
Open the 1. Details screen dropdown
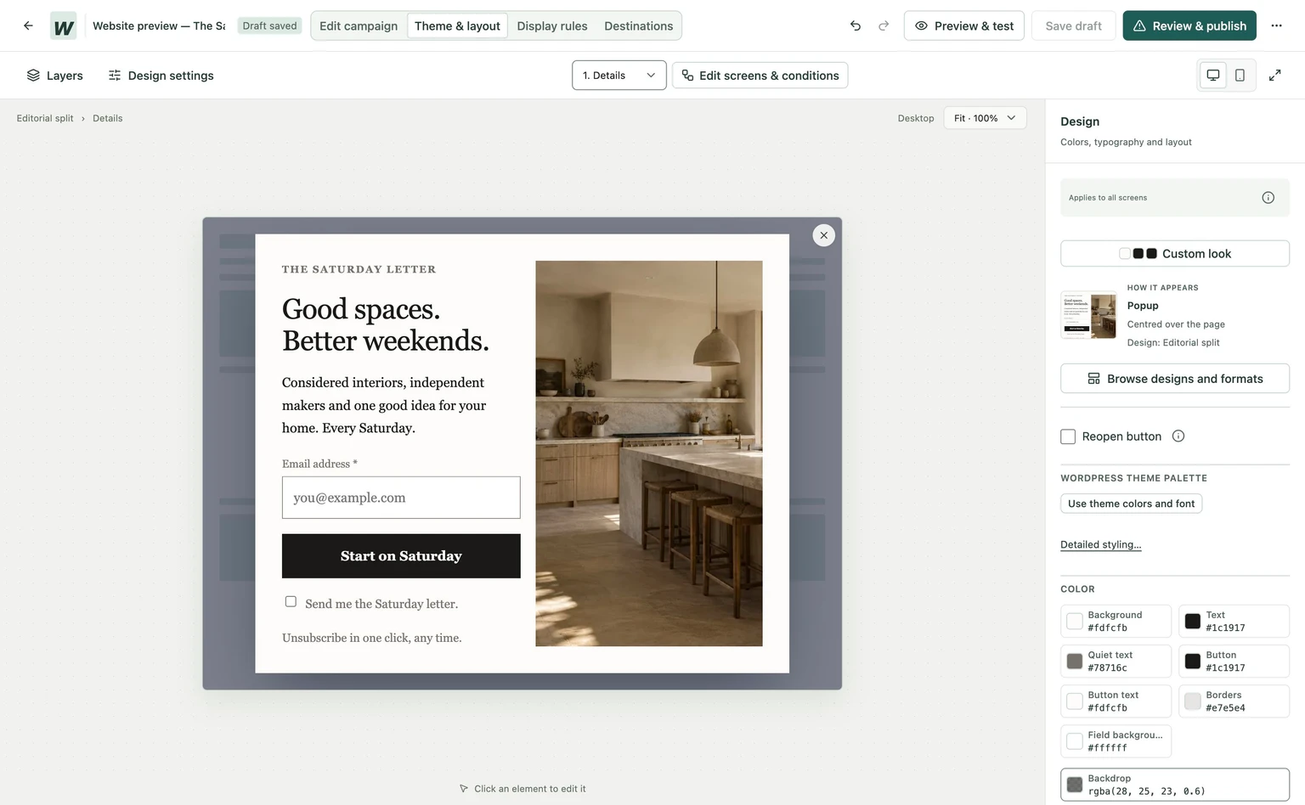pos(619,76)
